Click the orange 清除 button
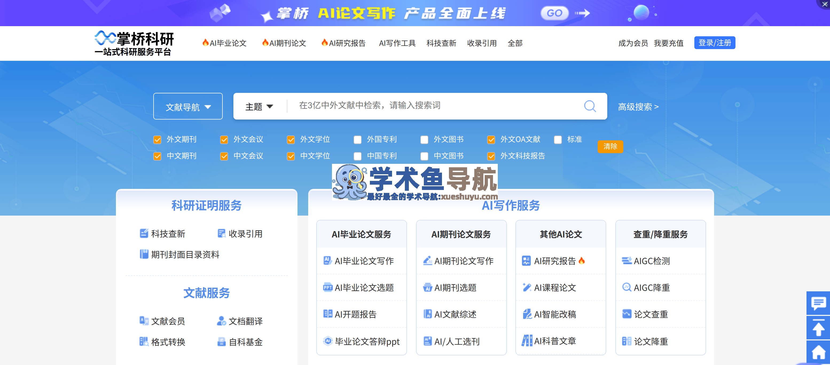The width and height of the screenshot is (830, 365). click(x=610, y=146)
